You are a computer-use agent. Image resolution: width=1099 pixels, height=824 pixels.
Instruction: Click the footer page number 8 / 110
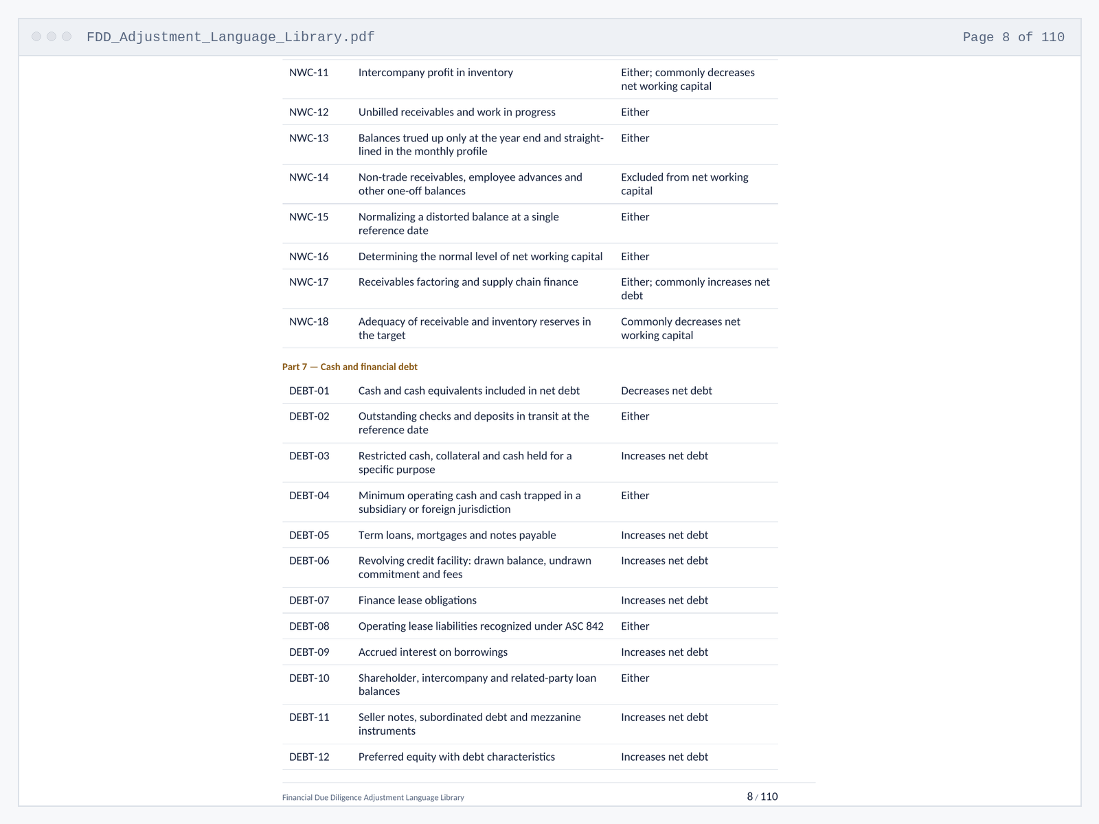(x=762, y=797)
